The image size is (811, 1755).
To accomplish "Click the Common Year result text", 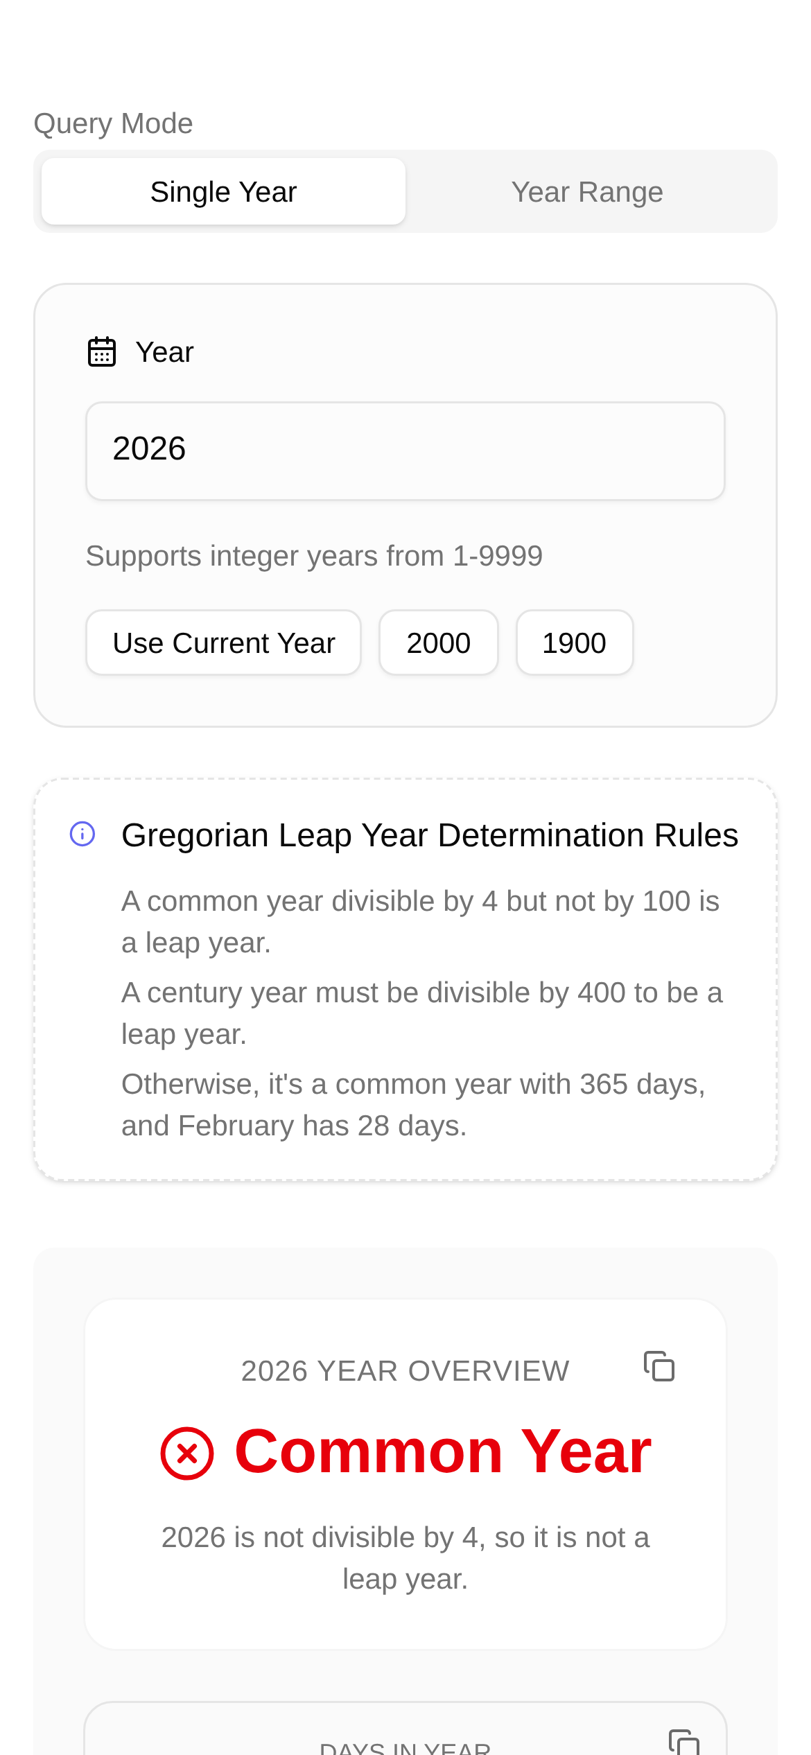I will coord(443,1451).
